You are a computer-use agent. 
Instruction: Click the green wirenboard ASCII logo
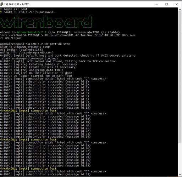pyautogui.click(x=46, y=22)
